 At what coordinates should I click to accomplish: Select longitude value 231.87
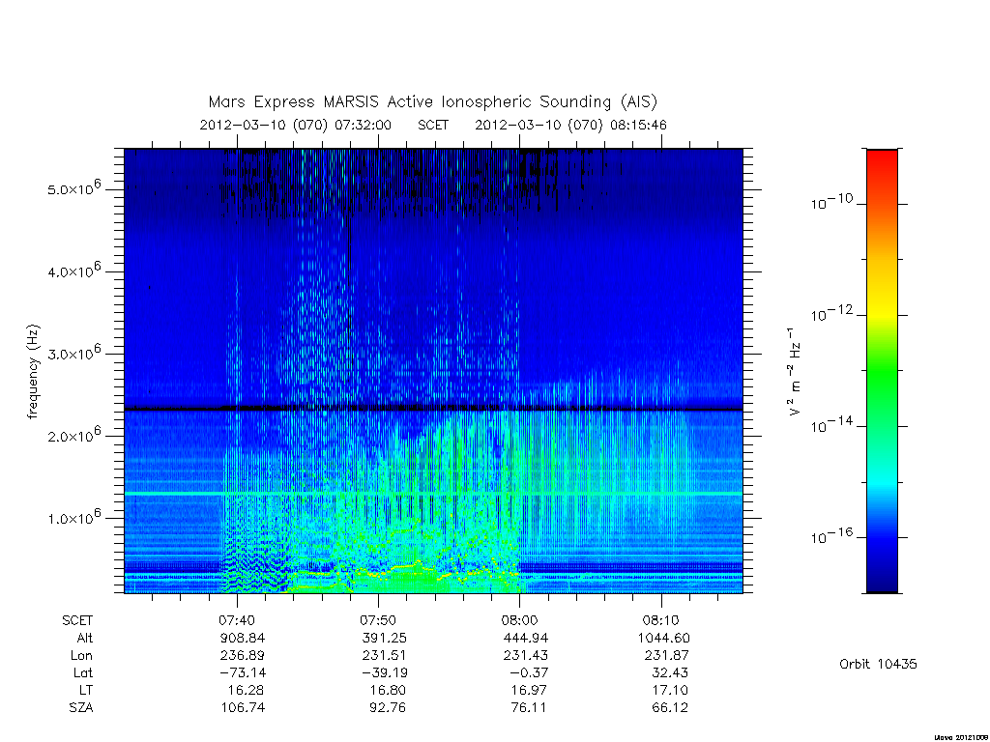pyautogui.click(x=667, y=656)
